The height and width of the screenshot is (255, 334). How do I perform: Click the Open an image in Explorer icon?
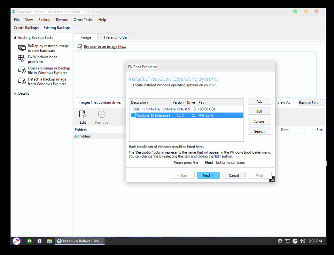coord(22,70)
